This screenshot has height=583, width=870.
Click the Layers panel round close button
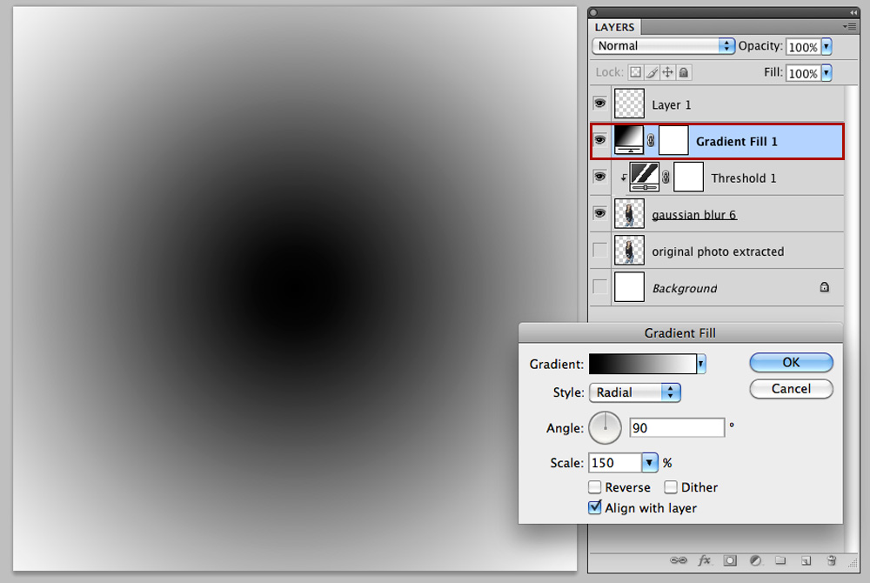pos(593,12)
